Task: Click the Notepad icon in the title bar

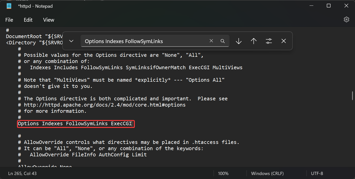Action: tap(9, 6)
